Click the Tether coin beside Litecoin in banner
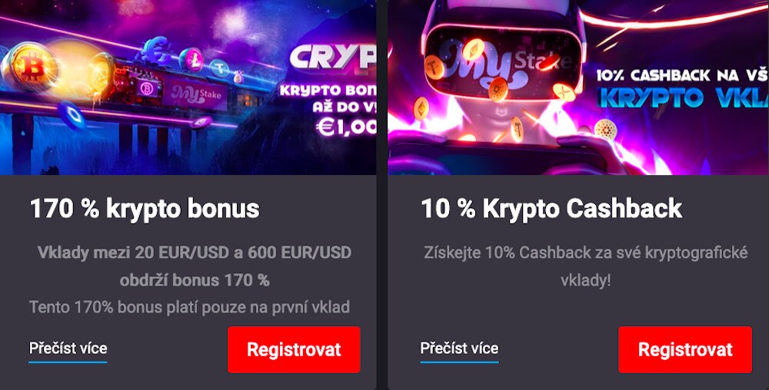The image size is (769, 390). [x=219, y=69]
